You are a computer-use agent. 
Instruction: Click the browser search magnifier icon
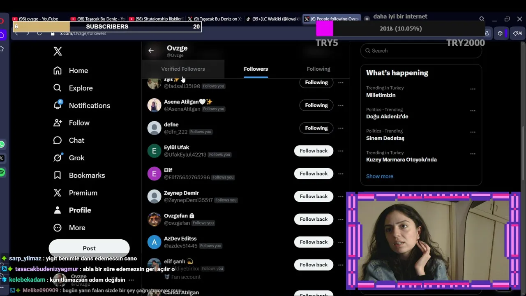tap(482, 19)
